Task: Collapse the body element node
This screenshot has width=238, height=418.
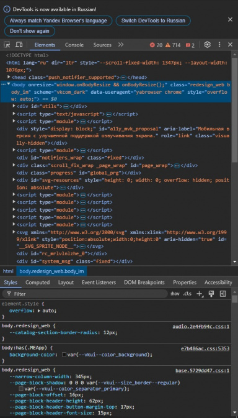Action: coord(9,84)
